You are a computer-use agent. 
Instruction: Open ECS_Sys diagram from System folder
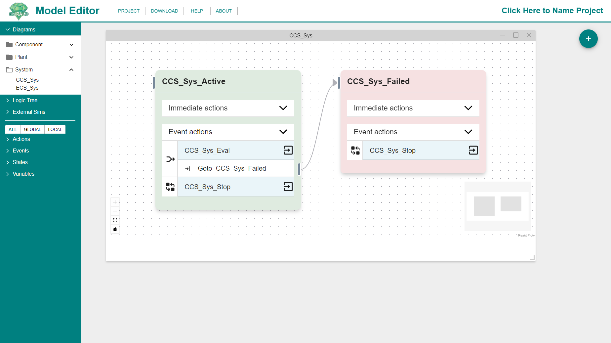tap(27, 88)
